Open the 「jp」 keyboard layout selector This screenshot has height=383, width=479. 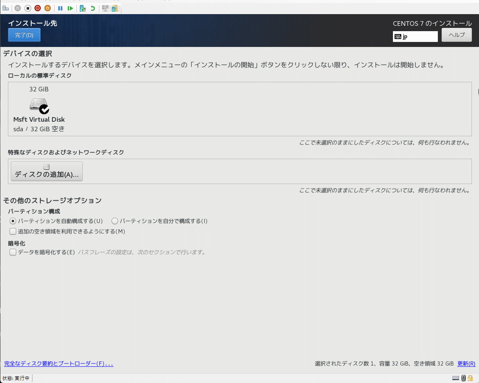[x=415, y=36]
